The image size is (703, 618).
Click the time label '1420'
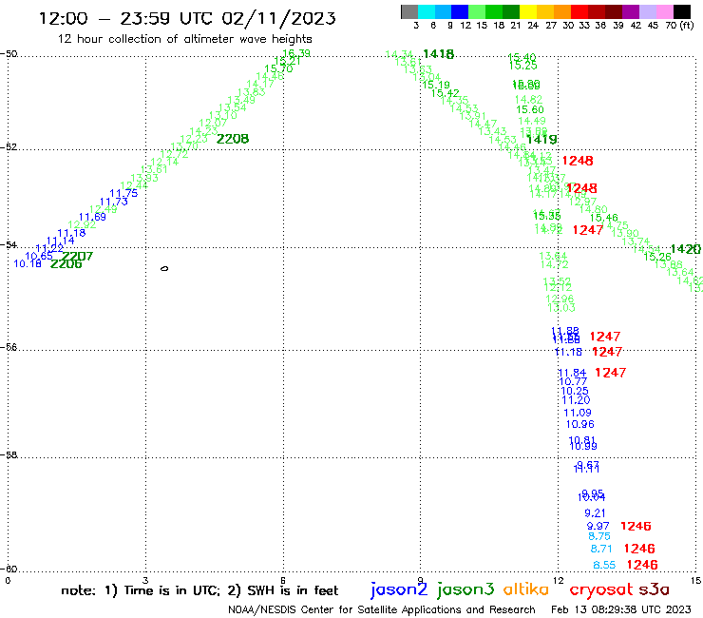[x=686, y=249]
